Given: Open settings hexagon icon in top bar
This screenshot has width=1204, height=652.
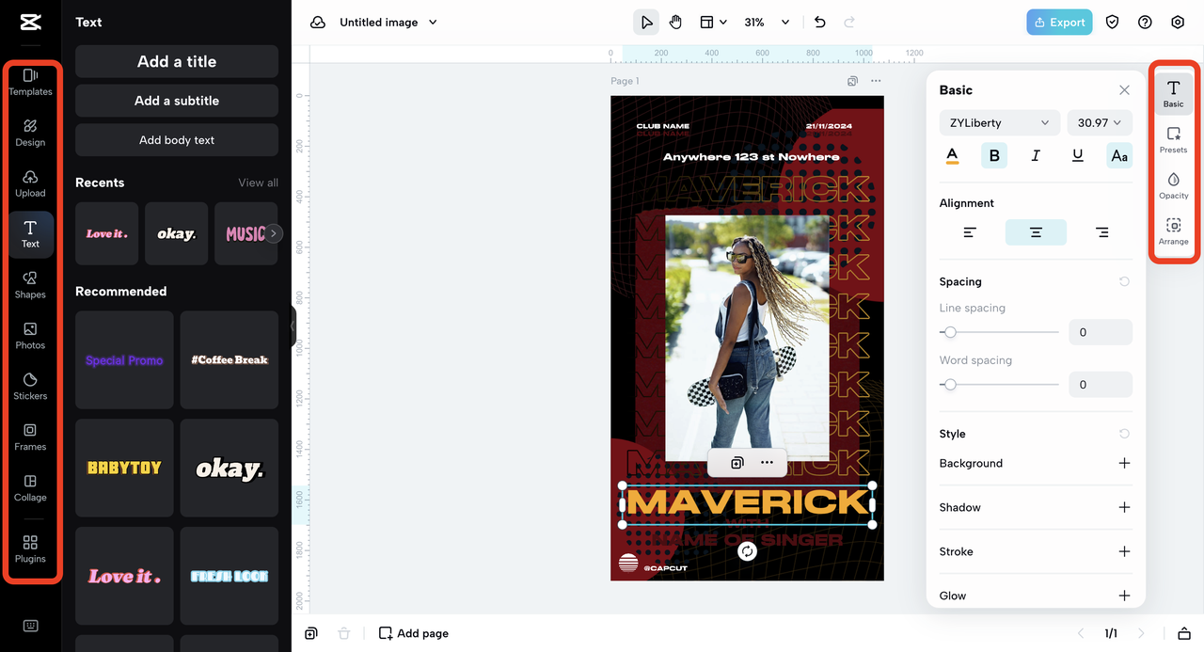Looking at the screenshot, I should 1178,22.
